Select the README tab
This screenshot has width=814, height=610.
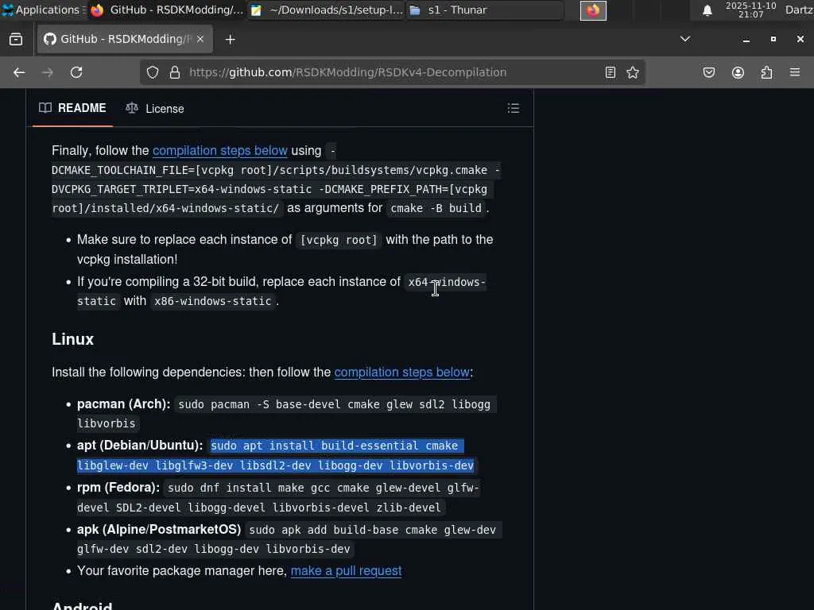[x=72, y=108]
